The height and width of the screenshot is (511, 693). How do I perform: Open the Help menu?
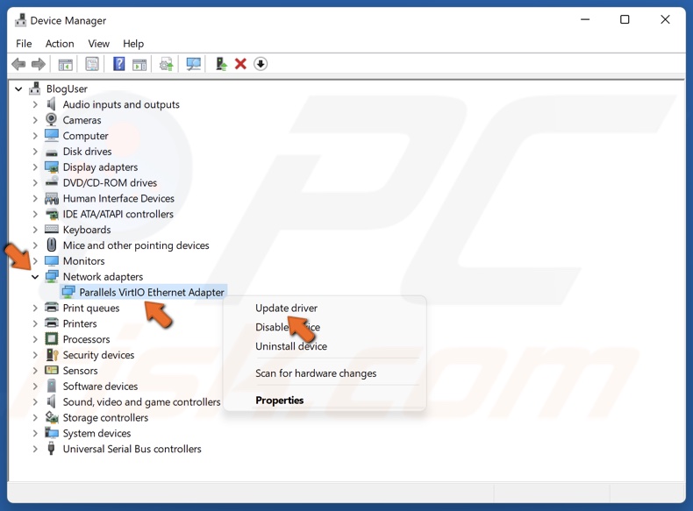point(133,44)
